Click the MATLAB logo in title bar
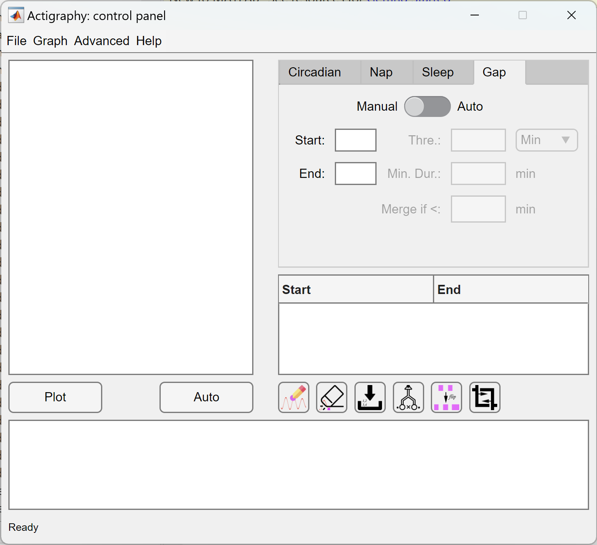The image size is (597, 545). click(x=16, y=15)
